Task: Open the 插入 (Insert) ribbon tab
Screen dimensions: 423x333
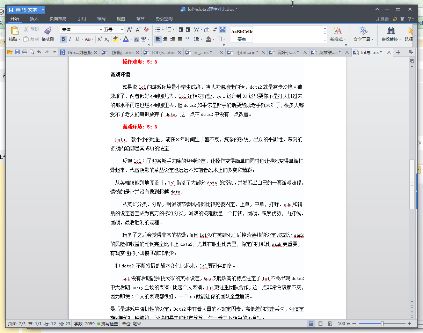Action: (x=34, y=19)
